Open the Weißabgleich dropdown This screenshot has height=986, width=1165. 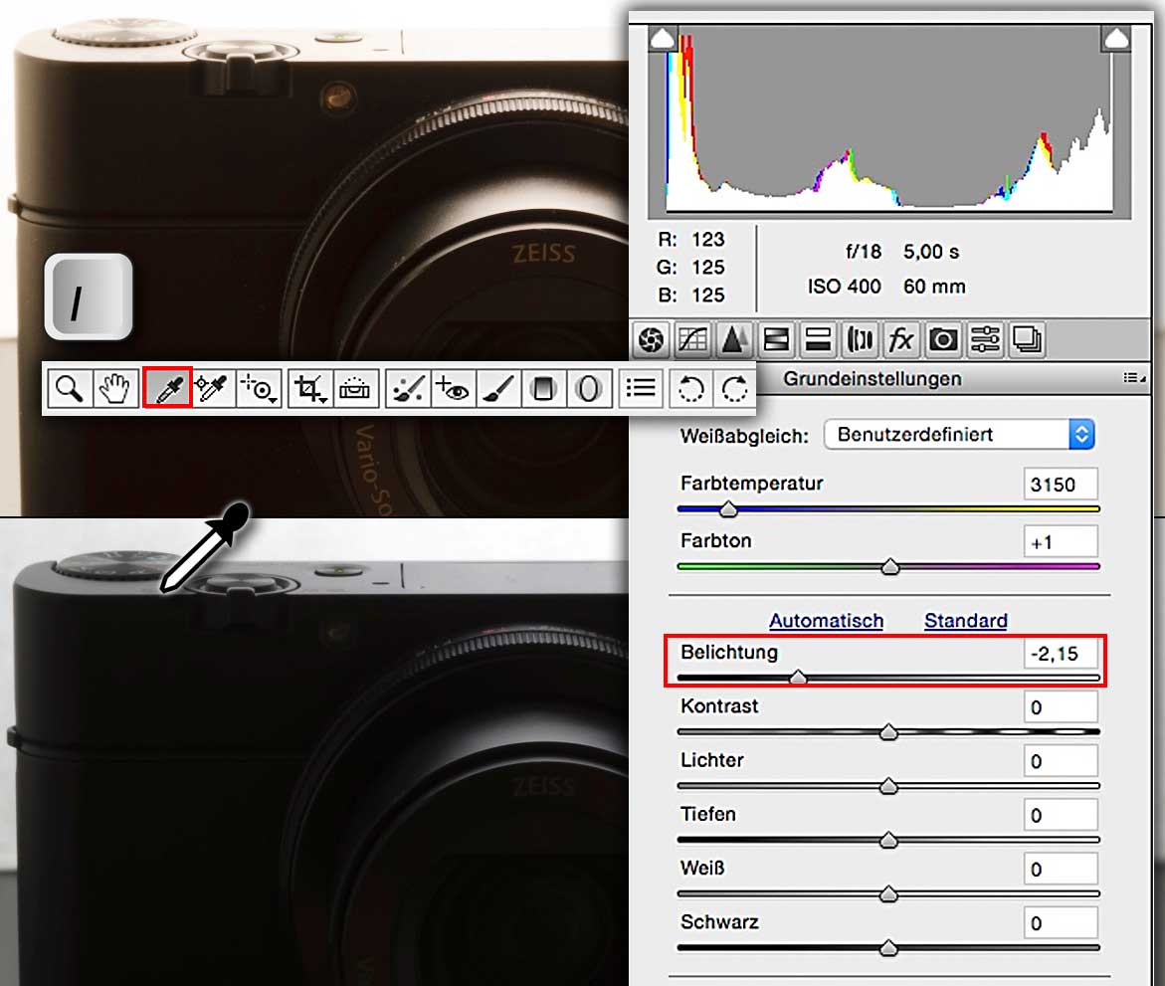click(x=959, y=435)
